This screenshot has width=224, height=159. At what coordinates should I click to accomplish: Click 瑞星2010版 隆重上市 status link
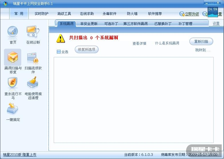tap(20, 155)
